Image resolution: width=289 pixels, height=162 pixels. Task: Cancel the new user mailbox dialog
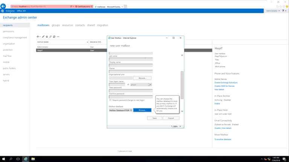(171, 118)
